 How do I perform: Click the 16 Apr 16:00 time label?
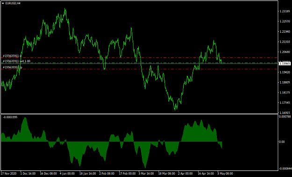206,174
